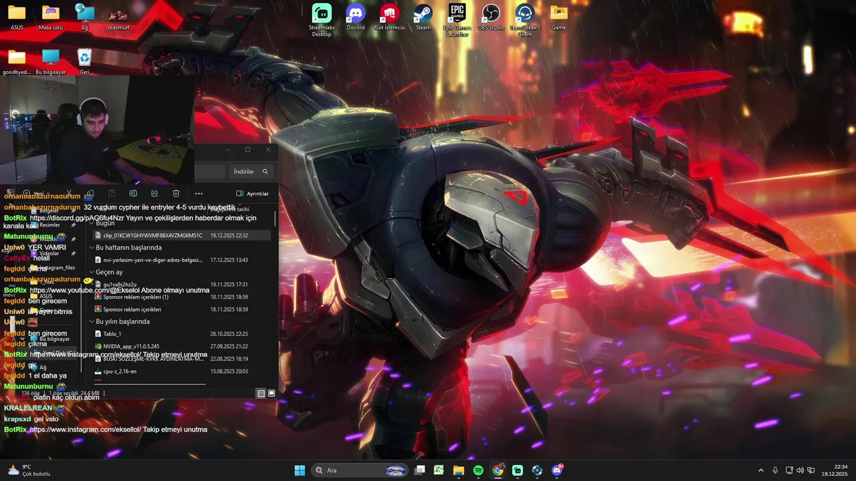Click the share icon in Explorer toolbar

[x=154, y=194]
